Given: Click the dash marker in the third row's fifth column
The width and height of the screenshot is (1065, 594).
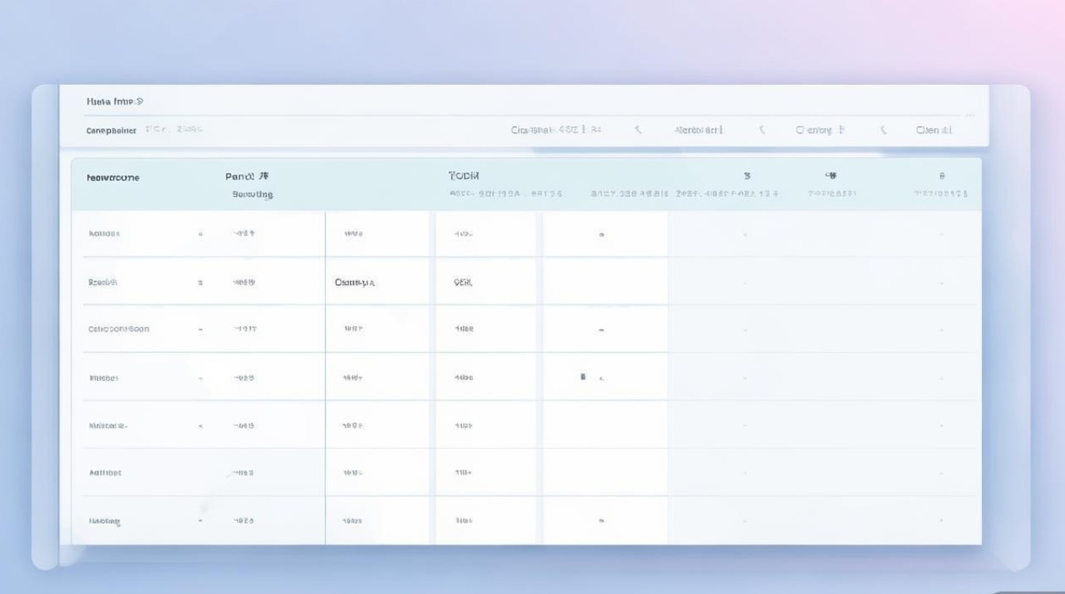Looking at the screenshot, I should (x=601, y=329).
